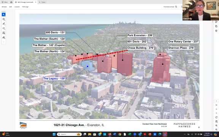Star the Chicago Community document tab
Screen dimensions: 219x137
[x=16, y=2]
